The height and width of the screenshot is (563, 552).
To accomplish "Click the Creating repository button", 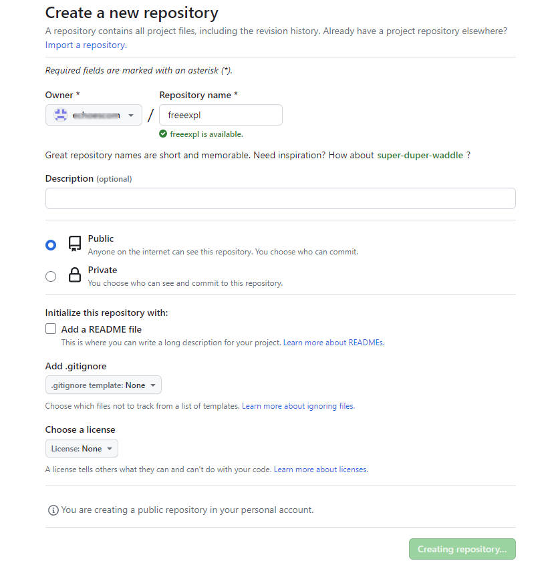I will pos(462,549).
